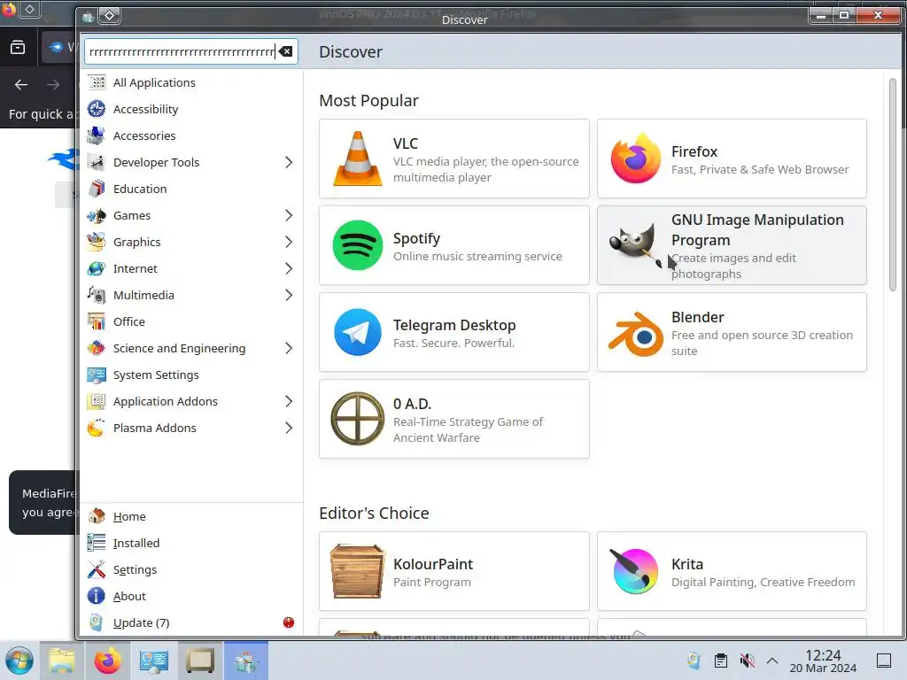The image size is (907, 680).
Task: Open the About page
Action: [191, 596]
